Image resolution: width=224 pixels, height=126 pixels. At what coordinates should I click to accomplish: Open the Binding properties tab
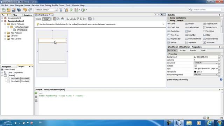[182, 50]
